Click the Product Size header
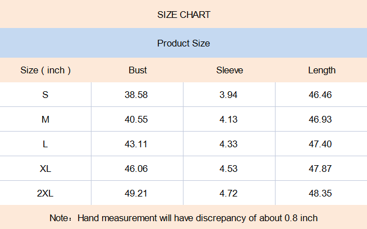The width and height of the screenshot is (367, 229). [183, 43]
